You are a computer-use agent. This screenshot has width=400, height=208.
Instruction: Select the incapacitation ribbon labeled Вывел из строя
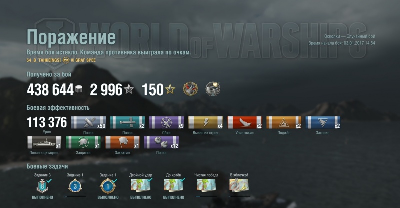[206, 123]
